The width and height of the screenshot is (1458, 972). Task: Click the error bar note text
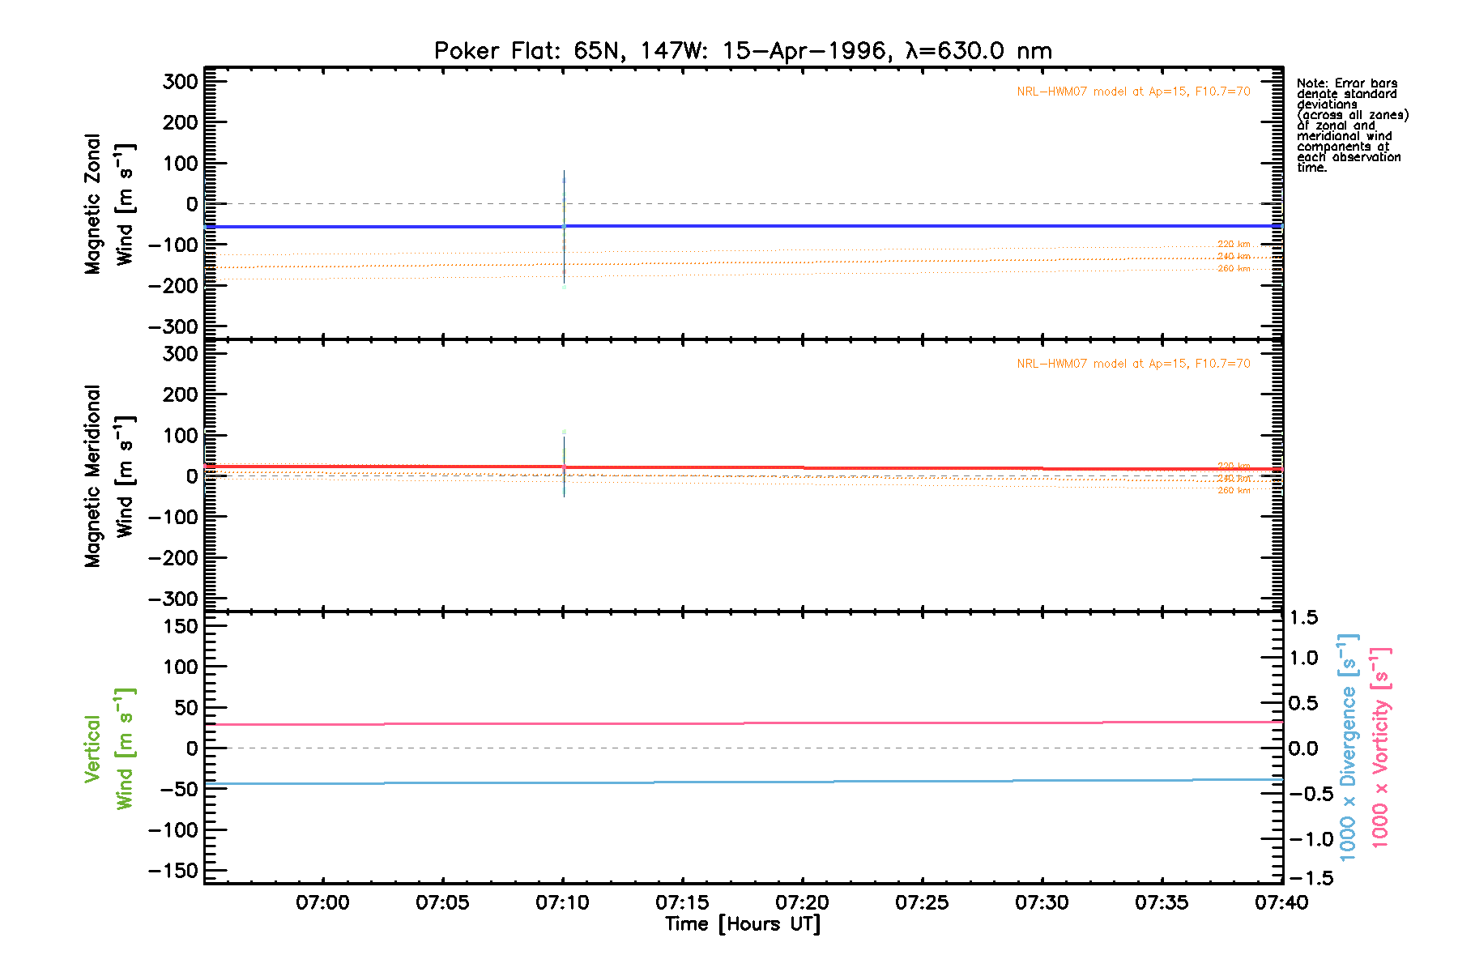click(1351, 126)
